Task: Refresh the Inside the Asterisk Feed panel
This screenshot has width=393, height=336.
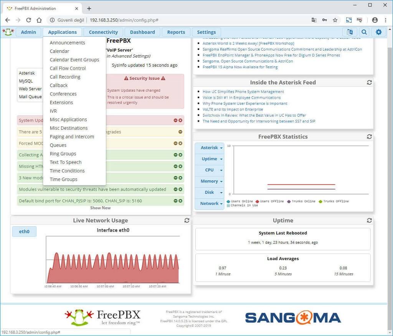Action: (369, 82)
